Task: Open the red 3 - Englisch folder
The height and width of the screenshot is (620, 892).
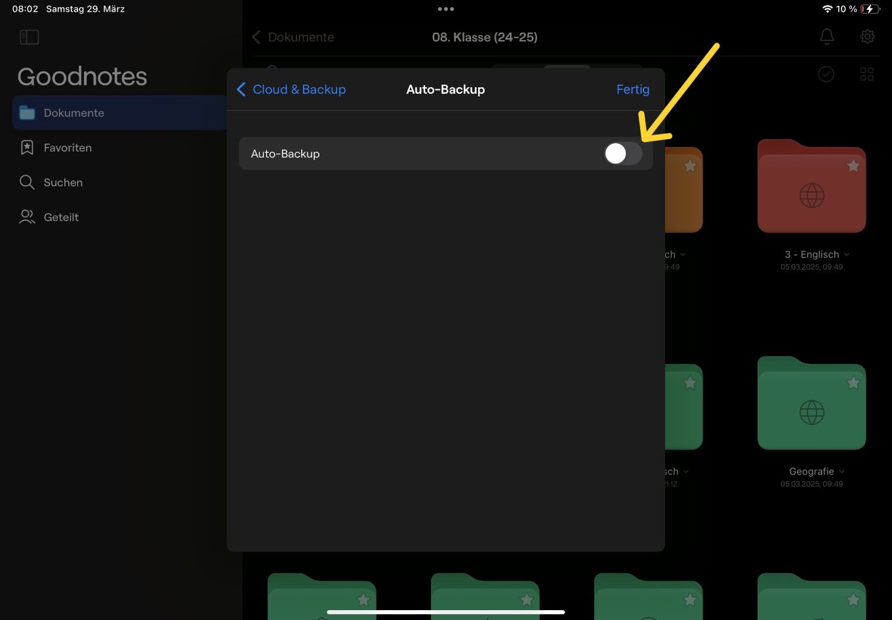Action: (811, 186)
